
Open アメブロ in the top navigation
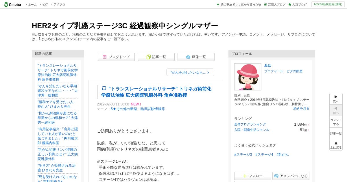59,5
